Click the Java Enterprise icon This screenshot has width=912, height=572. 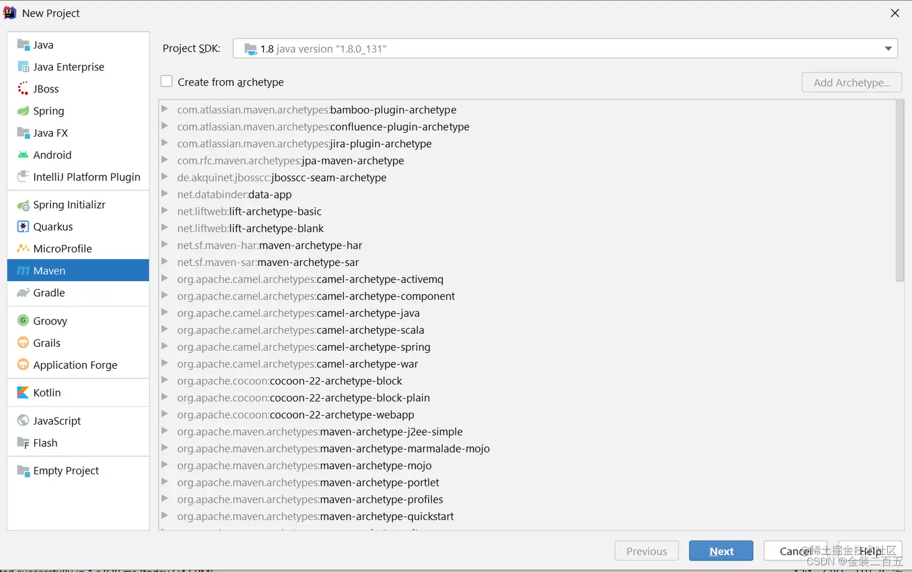coord(23,67)
